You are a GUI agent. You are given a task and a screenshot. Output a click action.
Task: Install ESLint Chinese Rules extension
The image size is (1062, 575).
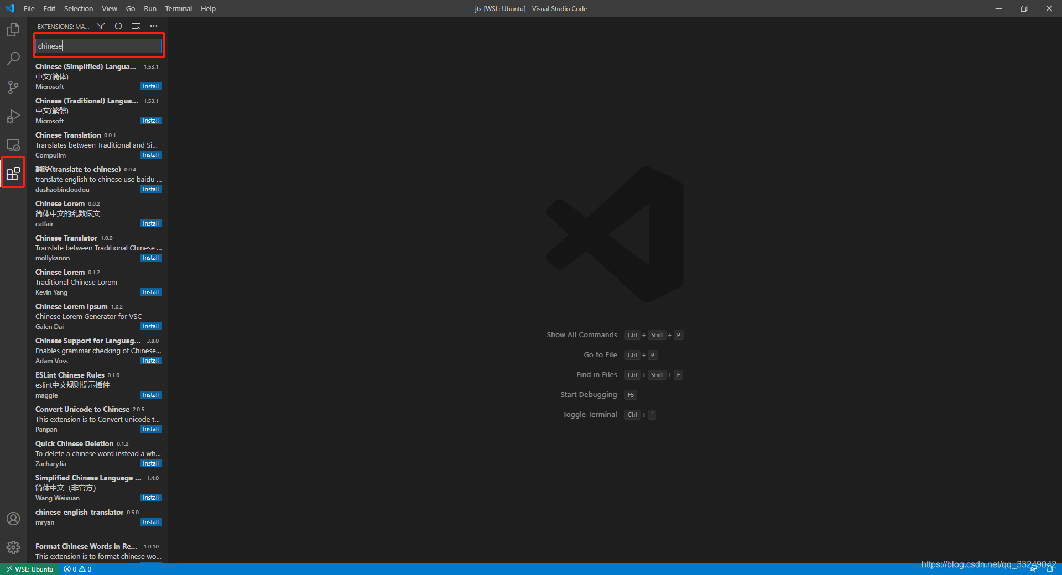pos(150,395)
